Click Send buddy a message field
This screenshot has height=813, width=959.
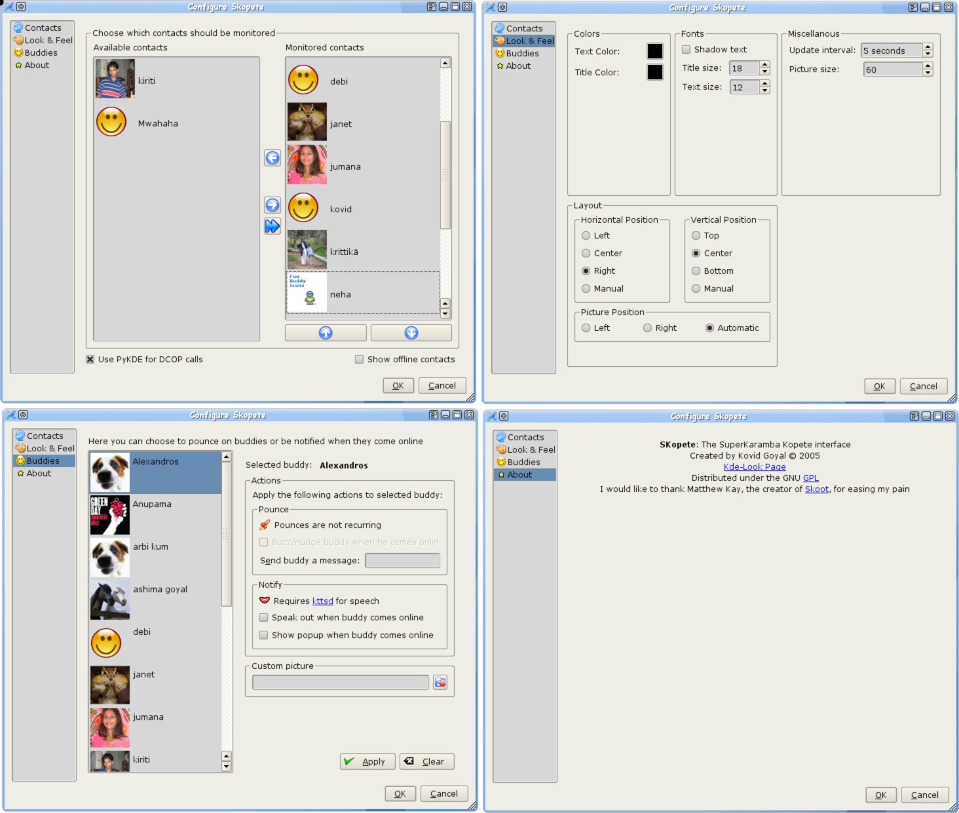click(x=403, y=560)
